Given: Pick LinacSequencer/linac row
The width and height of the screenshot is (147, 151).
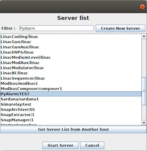Looking at the screenshot, I should tap(71, 78).
